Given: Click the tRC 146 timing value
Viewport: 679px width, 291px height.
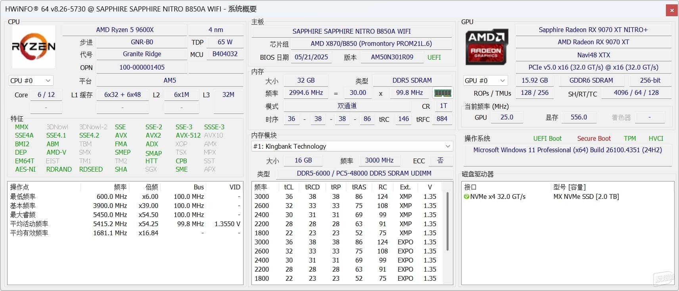Looking at the screenshot, I should (403, 119).
